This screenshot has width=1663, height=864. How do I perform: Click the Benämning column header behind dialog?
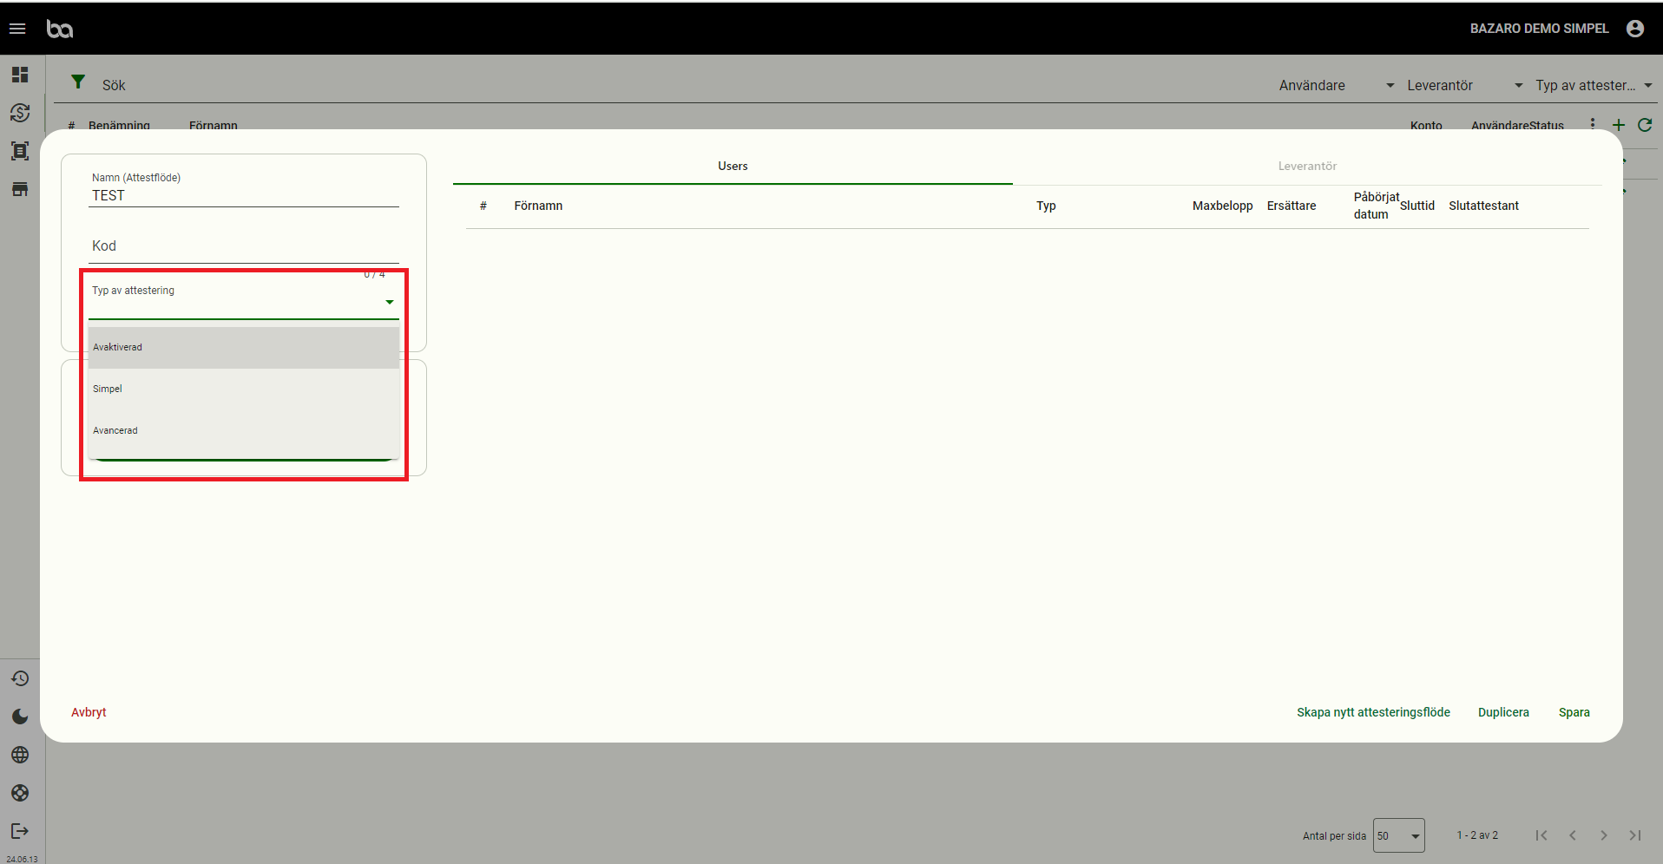click(x=119, y=125)
